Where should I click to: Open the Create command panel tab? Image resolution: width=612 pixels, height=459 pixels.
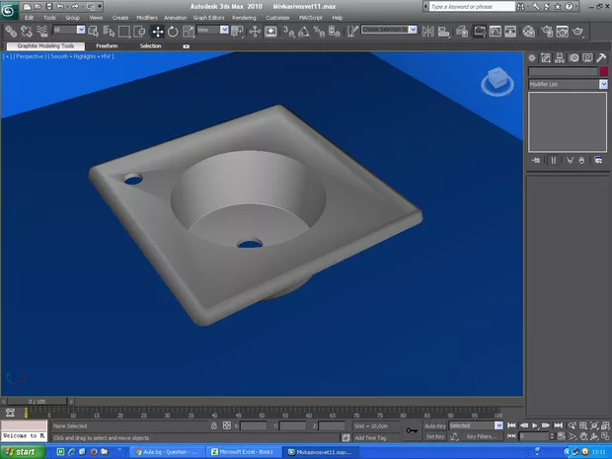534,57
